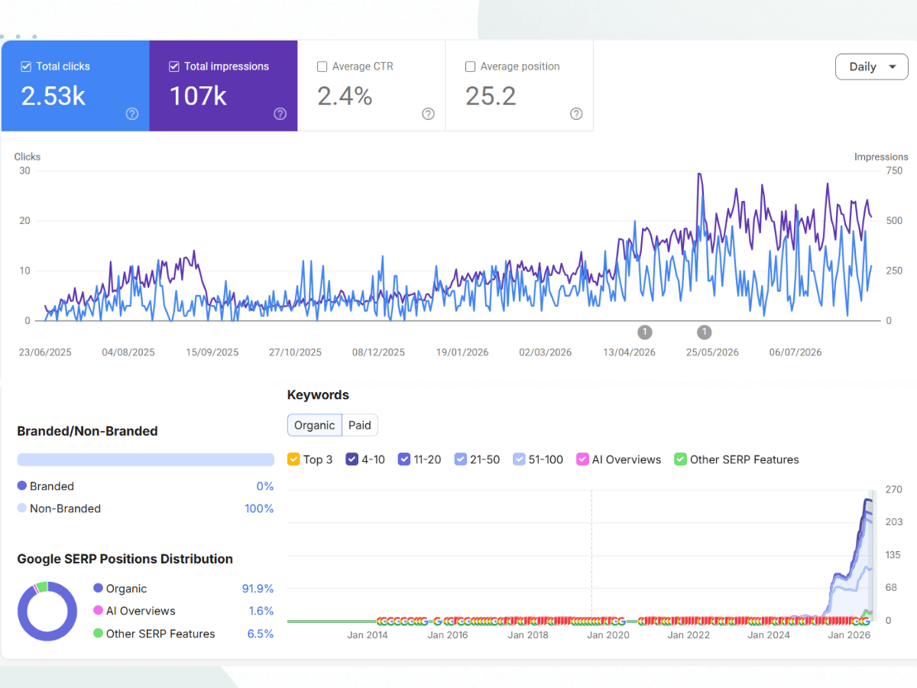The height and width of the screenshot is (688, 917).
Task: Uncheck the Total clicks checkbox
Action: (x=27, y=67)
